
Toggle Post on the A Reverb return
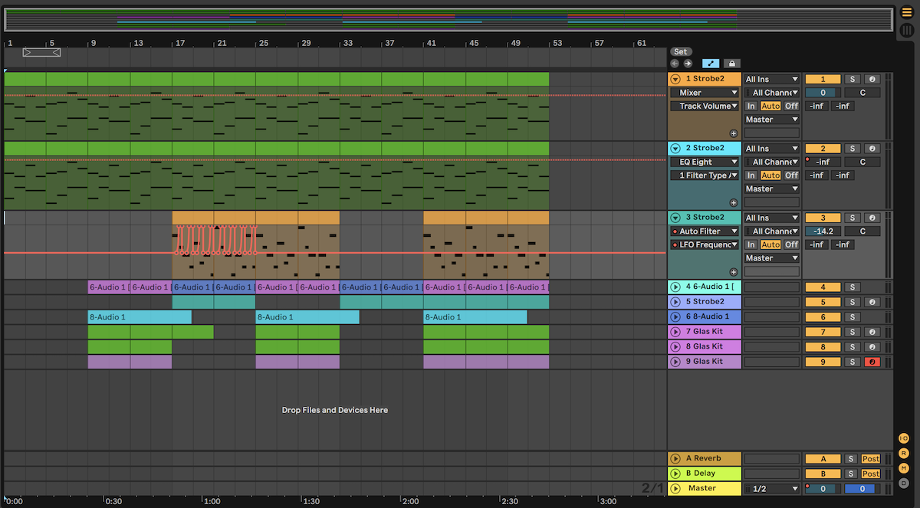click(x=871, y=459)
